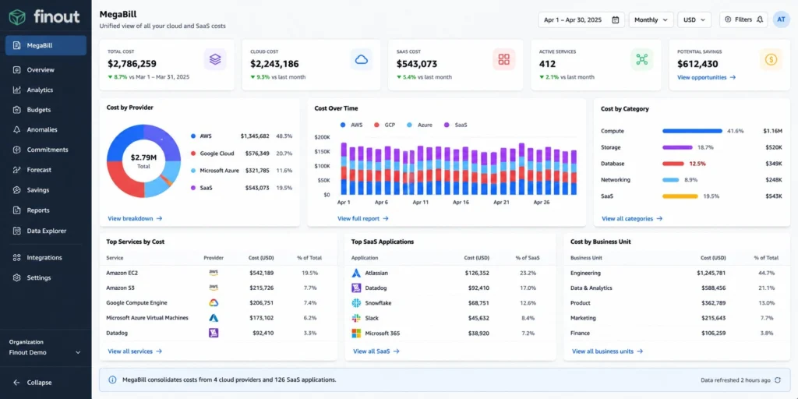
Task: Click the calendar icon in date range
Action: (x=616, y=19)
